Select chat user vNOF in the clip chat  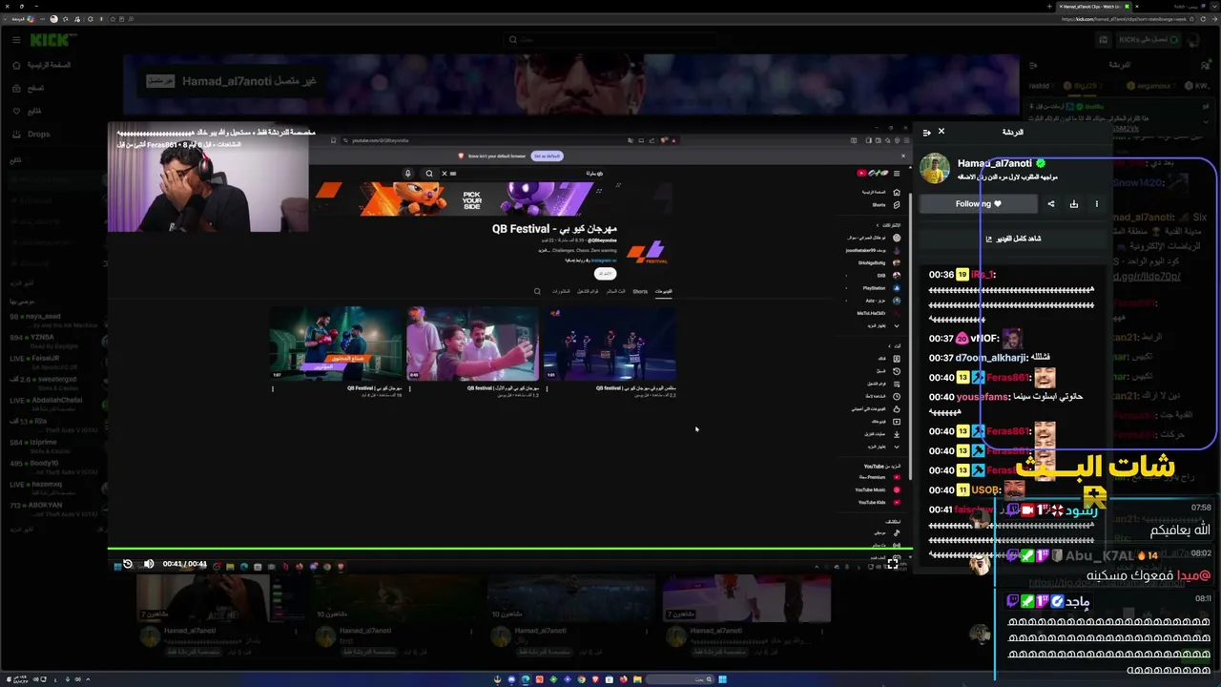pyautogui.click(x=983, y=338)
